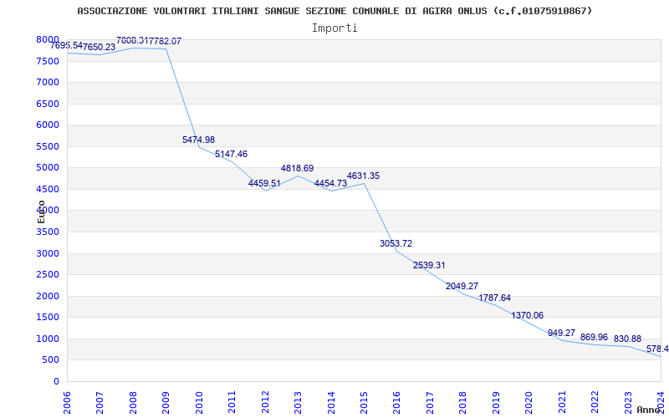Click the 5474.98 data label
The height and width of the screenshot is (418, 669).
tap(198, 140)
